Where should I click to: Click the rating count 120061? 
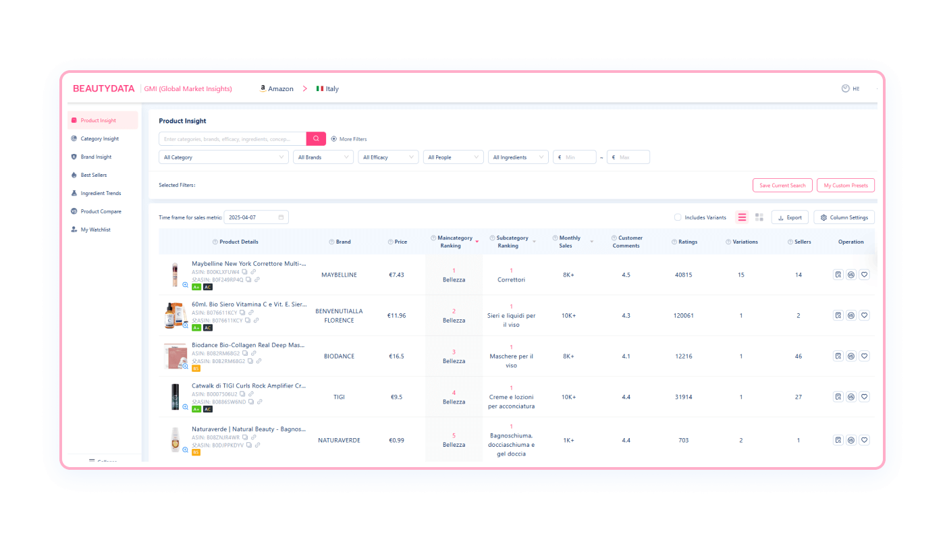(x=684, y=315)
